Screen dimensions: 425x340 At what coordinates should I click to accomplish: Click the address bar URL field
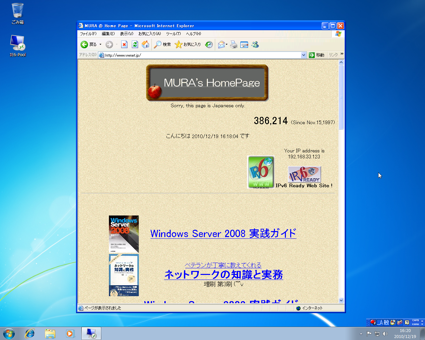click(203, 55)
